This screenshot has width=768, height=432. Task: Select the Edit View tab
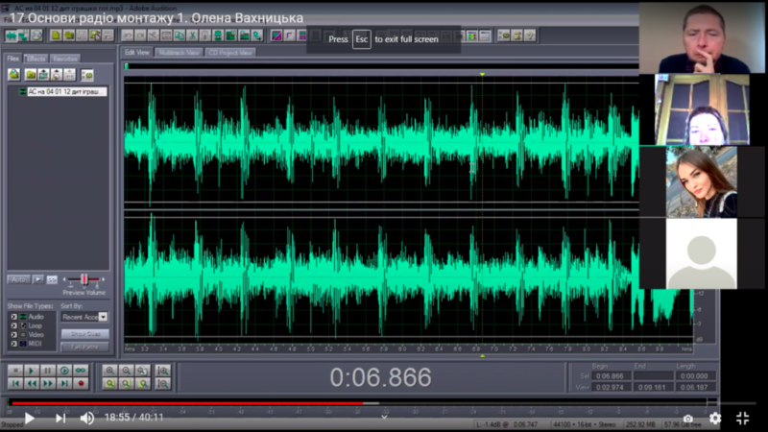click(136, 53)
